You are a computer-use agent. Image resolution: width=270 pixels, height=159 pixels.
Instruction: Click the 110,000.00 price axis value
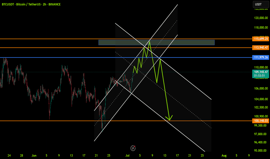tap(261, 67)
